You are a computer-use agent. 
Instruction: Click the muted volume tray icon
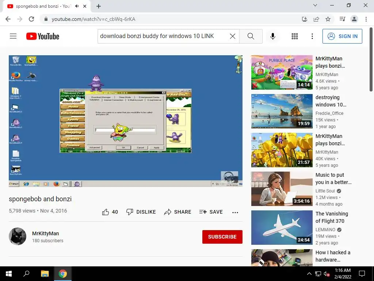(327, 274)
